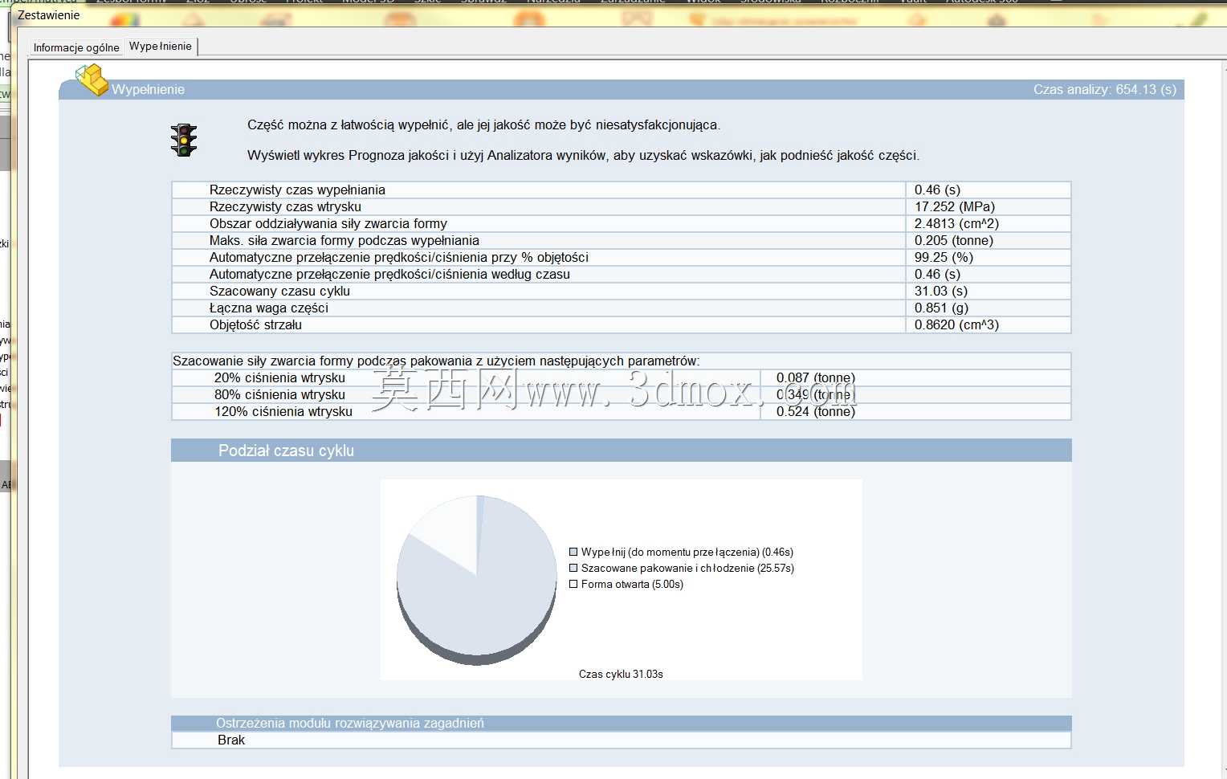Click the 'Szacowanie siły zwarcia formy podczas pakowania' heading

click(436, 361)
